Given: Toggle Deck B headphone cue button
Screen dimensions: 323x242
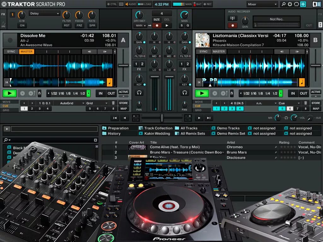Looking at the screenshot, I should (x=184, y=93).
